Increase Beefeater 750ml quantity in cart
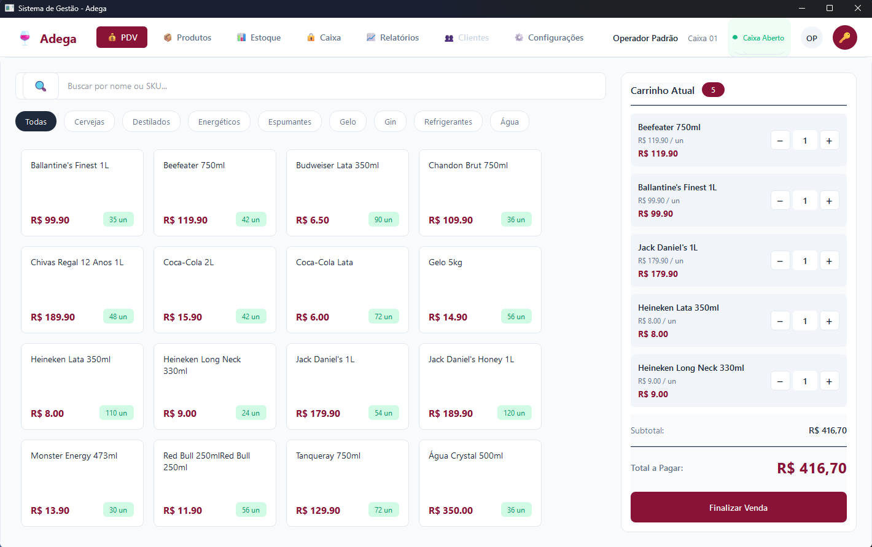This screenshot has width=872, height=547. tap(829, 141)
